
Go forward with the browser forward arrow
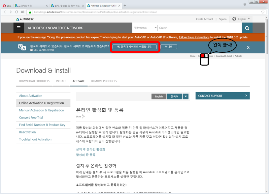pos(11,12)
